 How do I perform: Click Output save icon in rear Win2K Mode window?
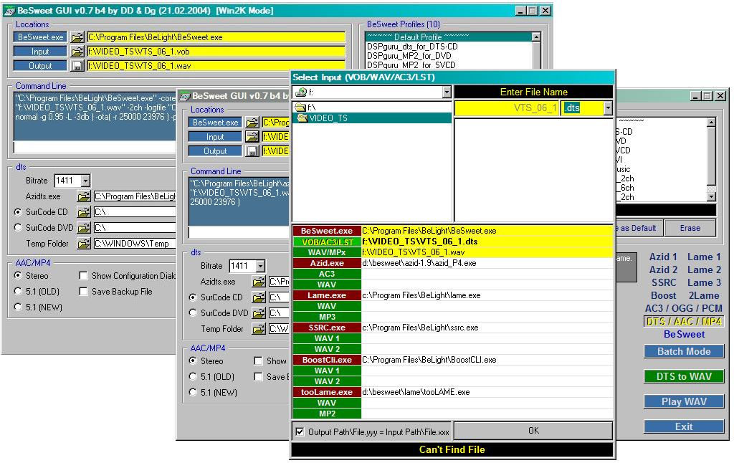click(x=77, y=66)
